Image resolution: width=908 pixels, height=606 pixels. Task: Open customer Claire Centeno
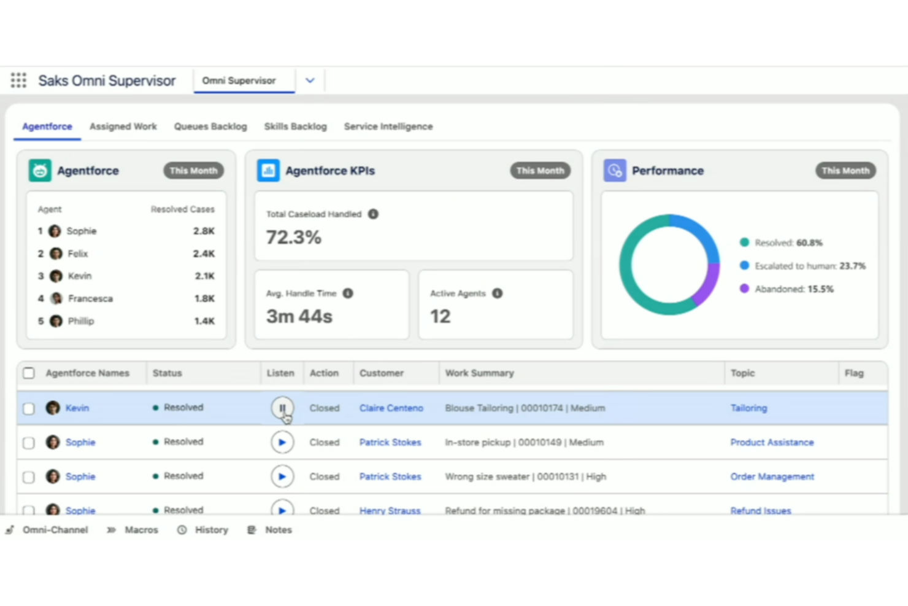click(391, 408)
